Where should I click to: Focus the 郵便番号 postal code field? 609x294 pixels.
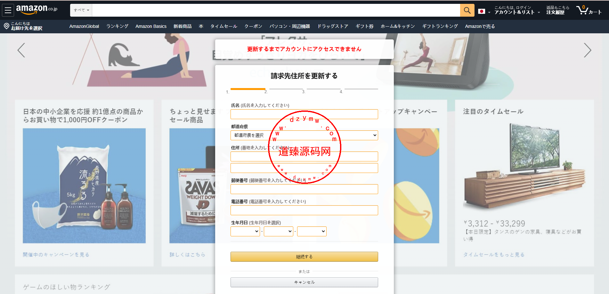coord(304,189)
